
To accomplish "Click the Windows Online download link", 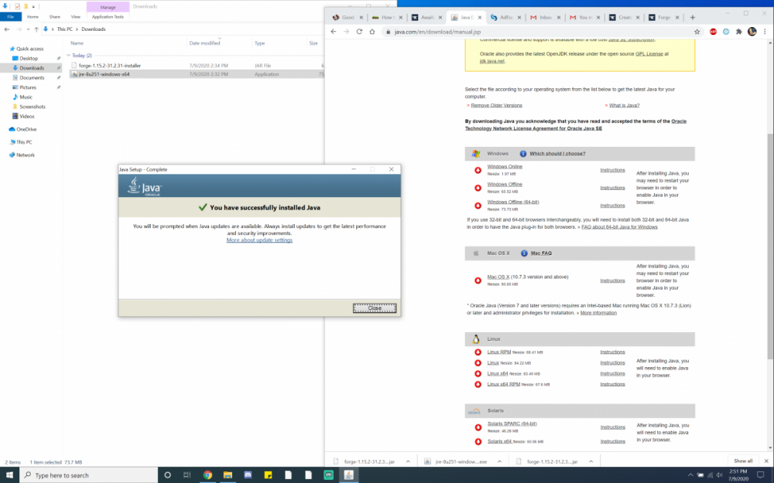I will (x=505, y=166).
